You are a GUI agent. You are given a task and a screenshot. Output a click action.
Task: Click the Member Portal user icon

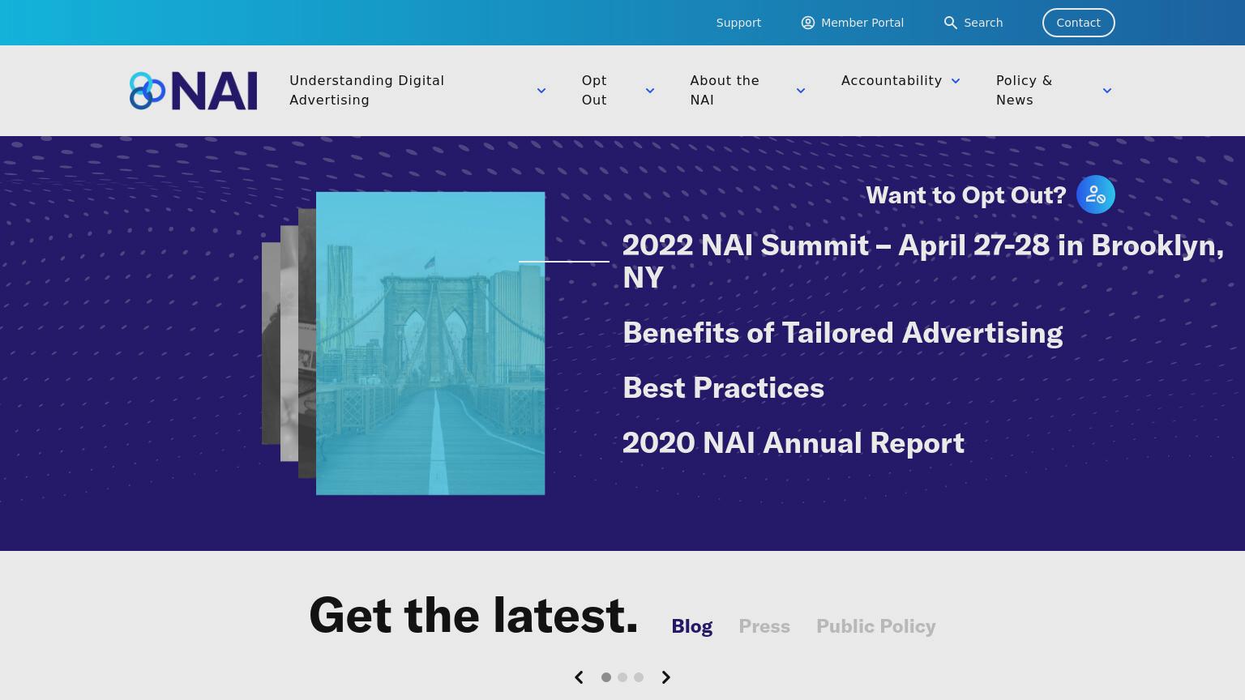(x=808, y=23)
